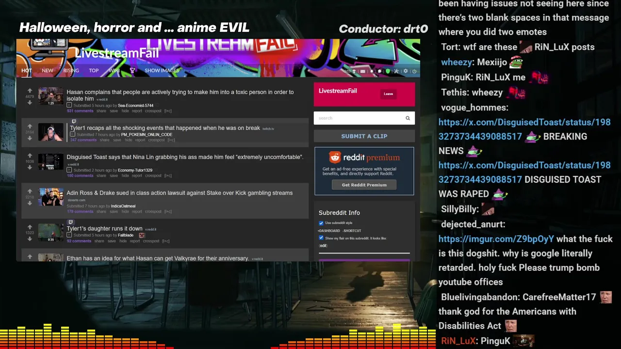Click the Twitch badge above Tyler1 recaps post
This screenshot has height=349, width=621.
tap(74, 122)
